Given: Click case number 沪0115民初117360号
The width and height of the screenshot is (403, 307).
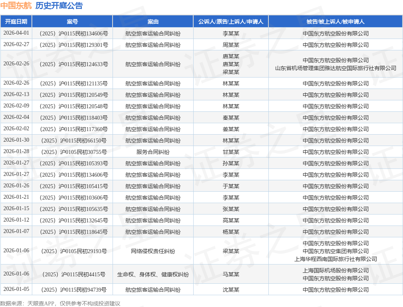Looking at the screenshot, I should pyautogui.click(x=74, y=129).
